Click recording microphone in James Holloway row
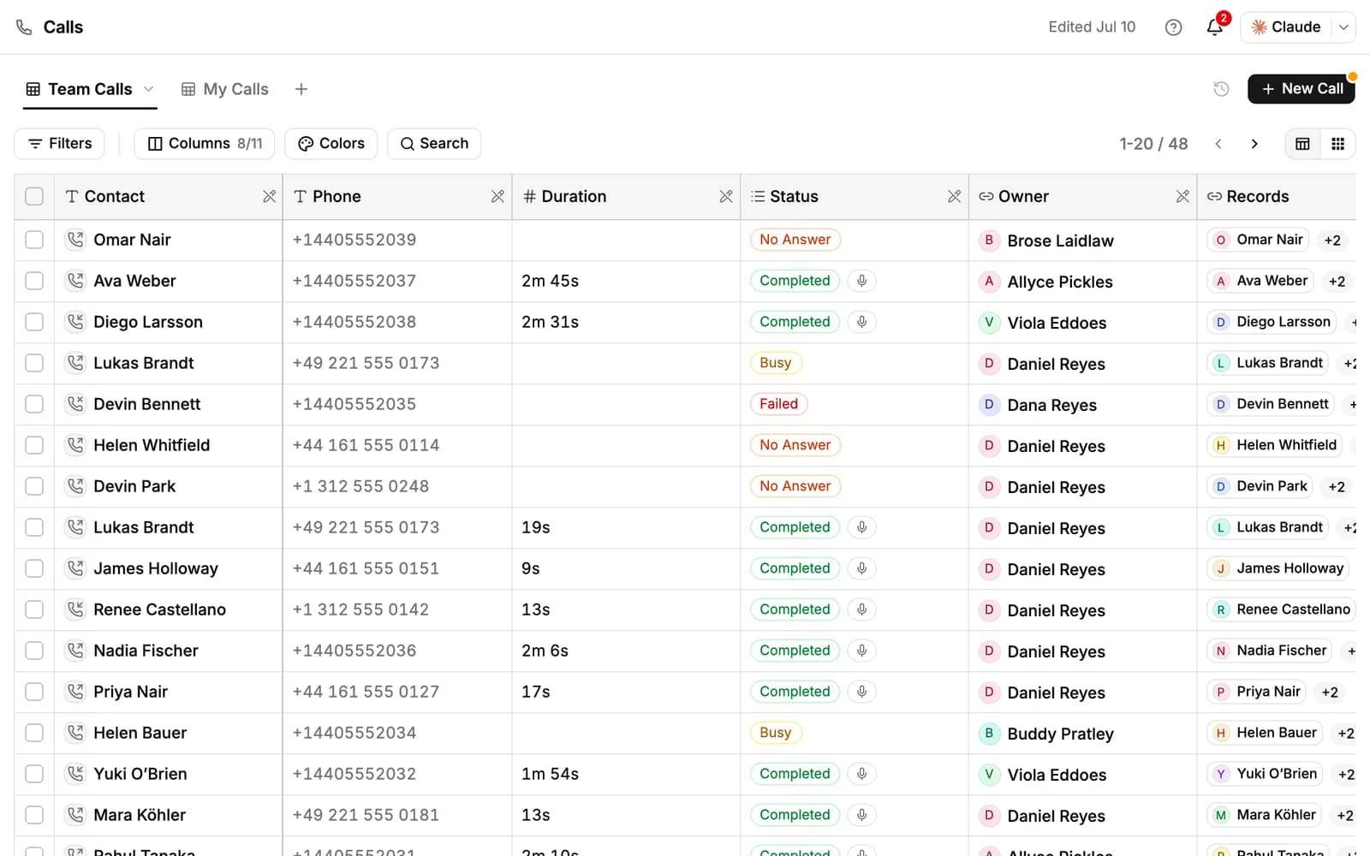 click(862, 568)
